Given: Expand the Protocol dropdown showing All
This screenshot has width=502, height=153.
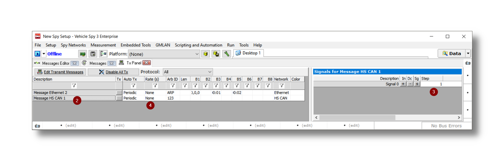Looking at the screenshot, I should (210, 72).
